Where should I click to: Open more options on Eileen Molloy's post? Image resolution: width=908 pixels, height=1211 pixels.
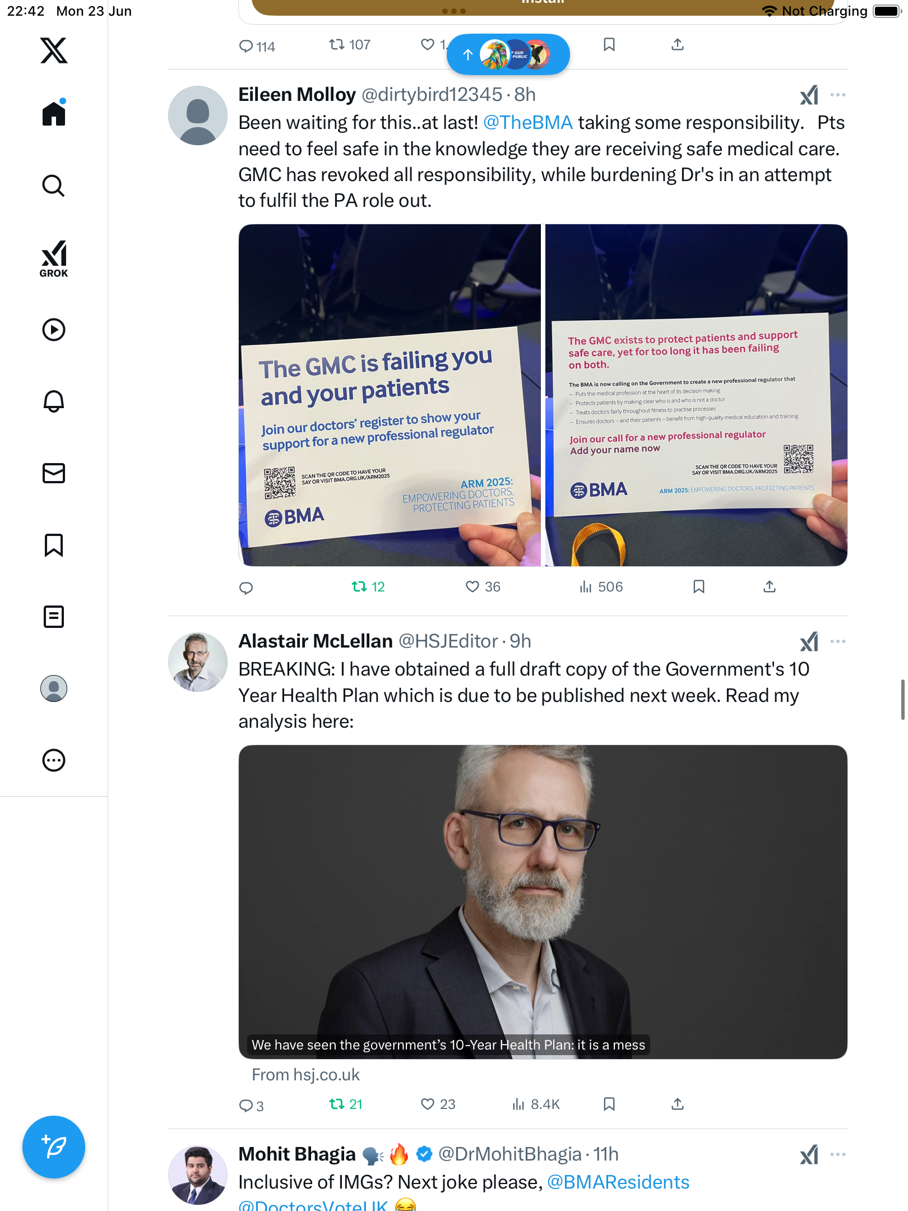pos(837,95)
